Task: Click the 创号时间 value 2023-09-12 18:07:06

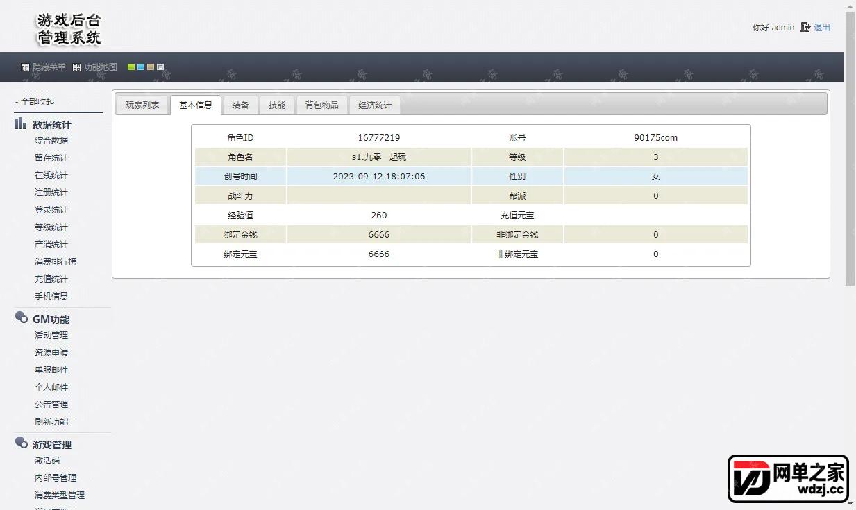Action: 379,177
